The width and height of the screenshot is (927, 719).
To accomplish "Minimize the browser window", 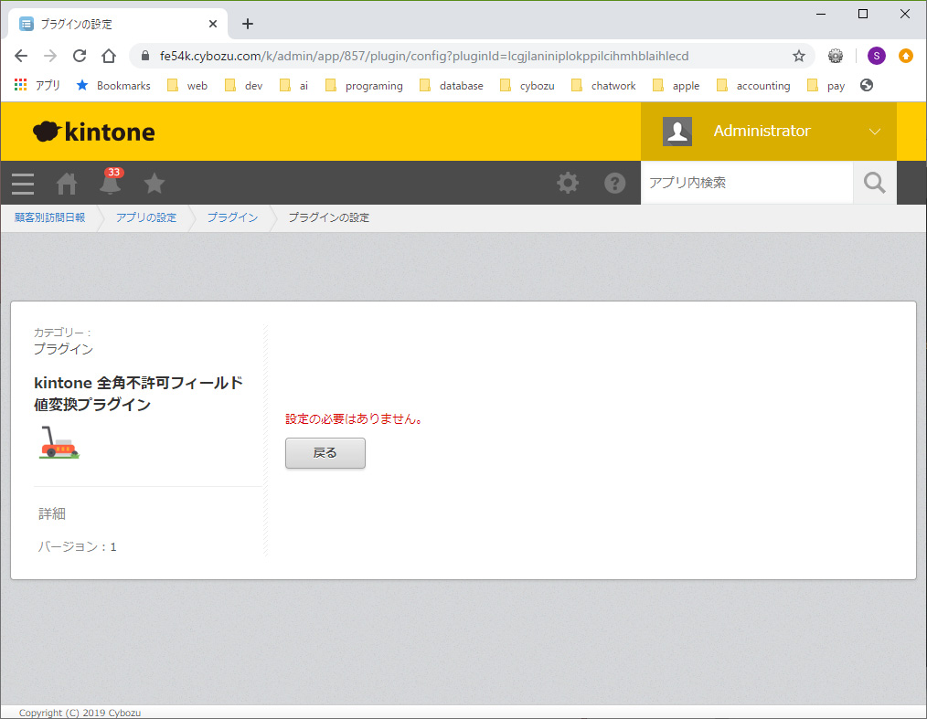I will (821, 14).
